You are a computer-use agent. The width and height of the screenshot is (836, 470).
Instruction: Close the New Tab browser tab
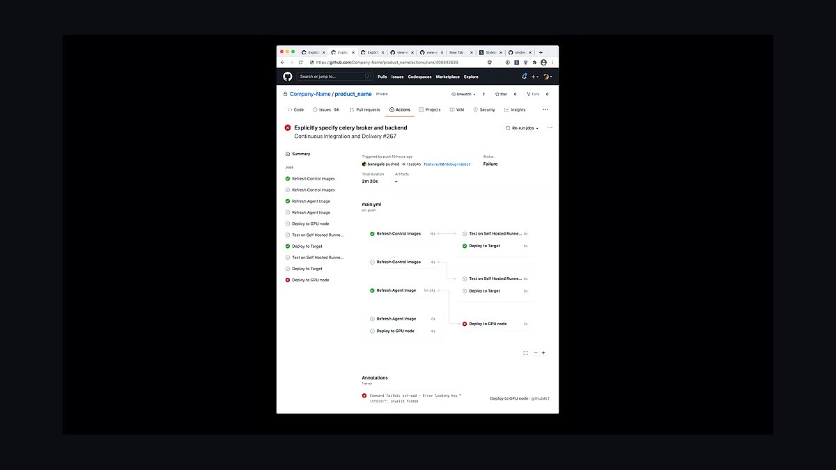pyautogui.click(x=472, y=52)
